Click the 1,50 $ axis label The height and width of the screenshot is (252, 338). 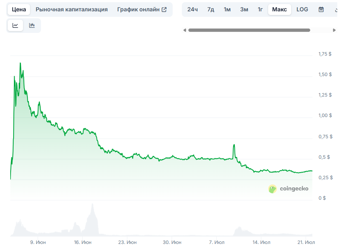325,74
